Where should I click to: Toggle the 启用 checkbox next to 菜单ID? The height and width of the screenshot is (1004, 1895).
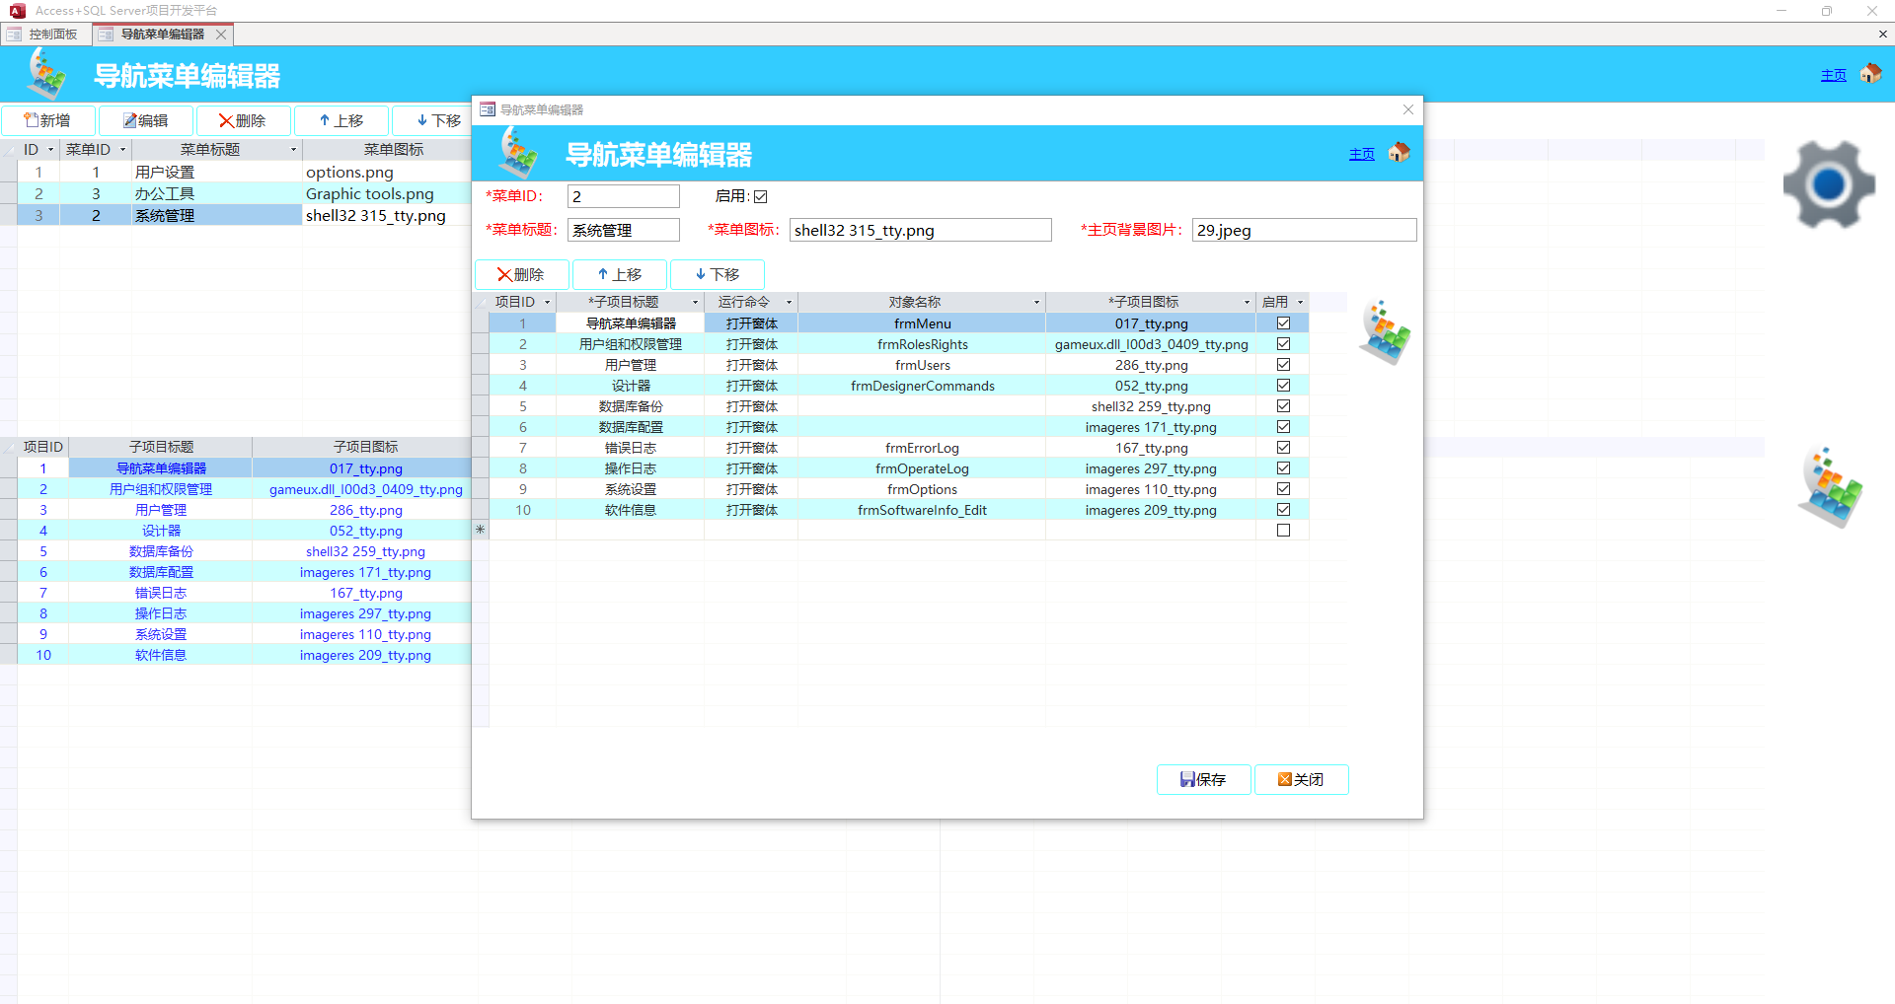pos(761,196)
